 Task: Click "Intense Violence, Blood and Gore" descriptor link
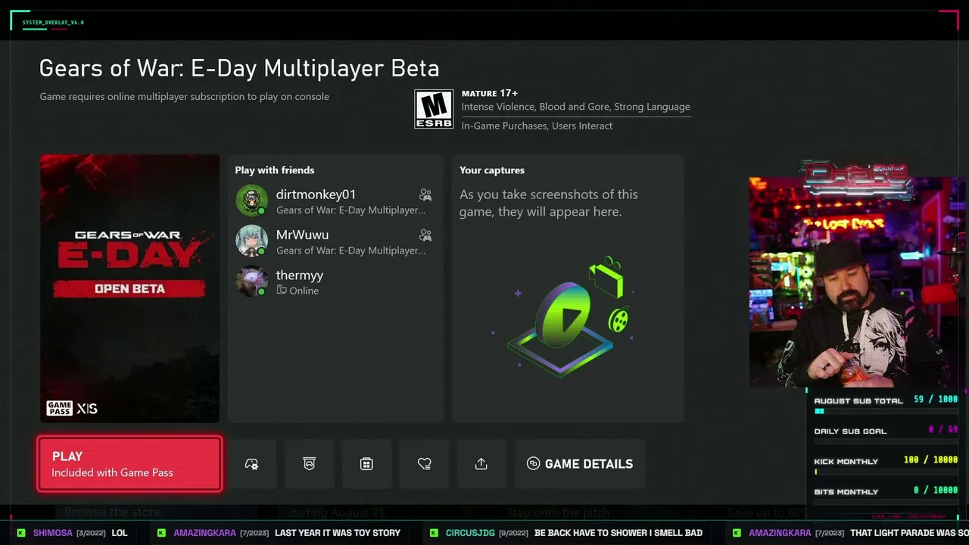[x=575, y=107]
